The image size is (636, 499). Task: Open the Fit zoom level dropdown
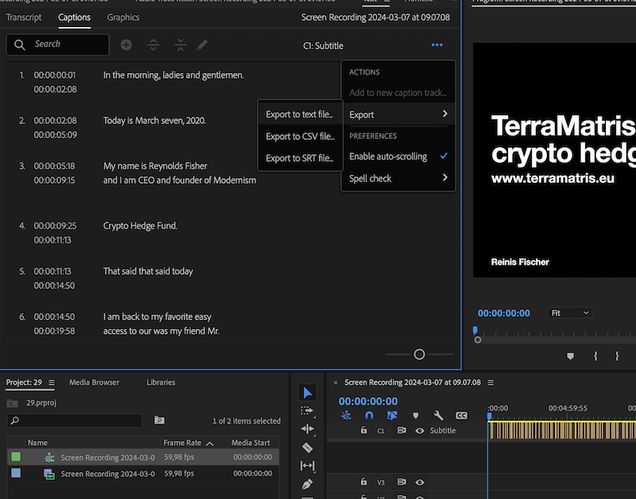(569, 313)
